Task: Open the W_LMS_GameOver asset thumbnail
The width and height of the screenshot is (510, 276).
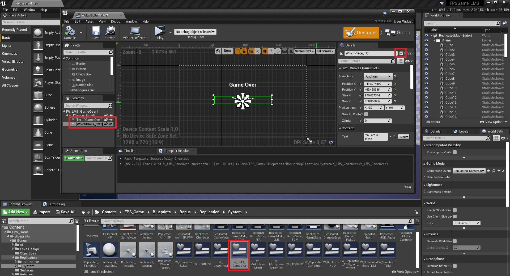Action: pyautogui.click(x=239, y=254)
